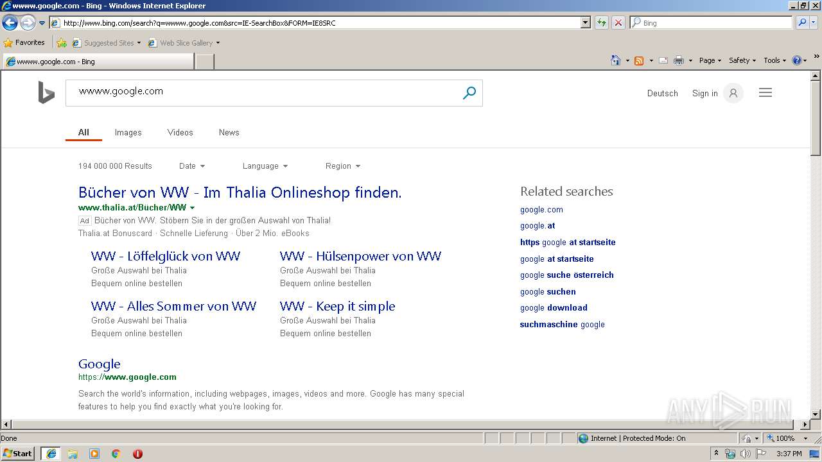This screenshot has width=822, height=462.
Task: Open the Tools menu
Action: pos(774,60)
